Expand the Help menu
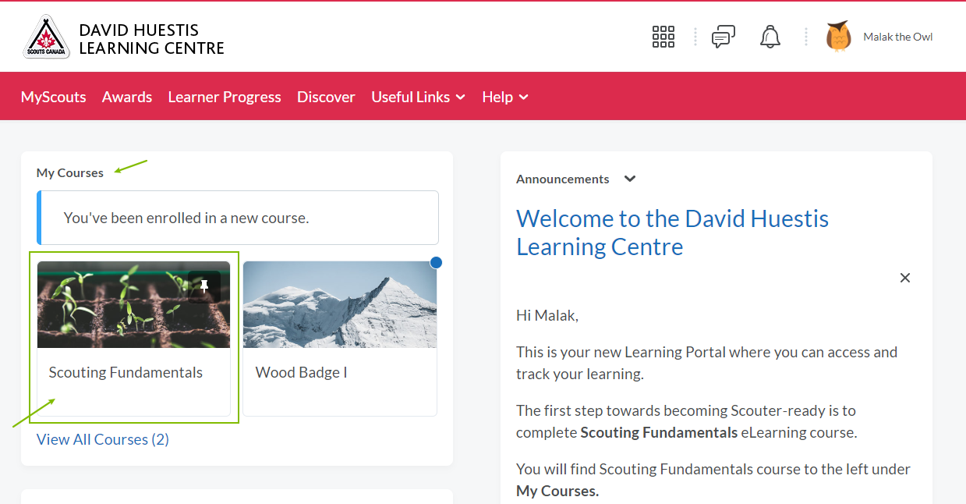 click(x=504, y=97)
